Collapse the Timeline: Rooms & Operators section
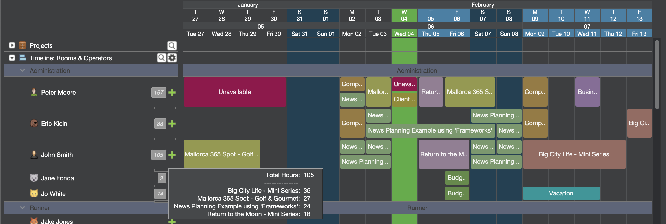This screenshot has width=666, height=224. pyautogui.click(x=12, y=58)
